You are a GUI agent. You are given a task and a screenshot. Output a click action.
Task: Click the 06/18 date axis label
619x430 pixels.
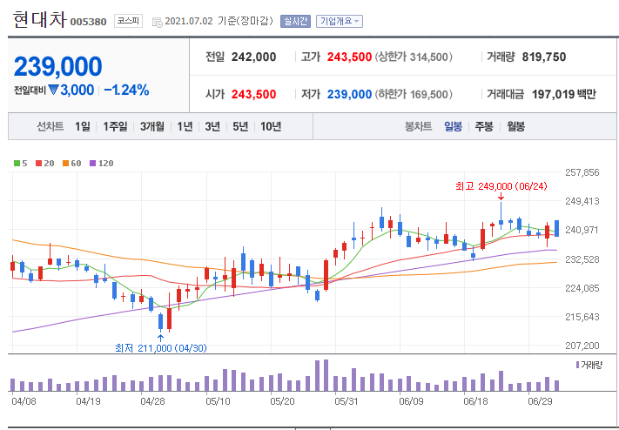click(475, 402)
